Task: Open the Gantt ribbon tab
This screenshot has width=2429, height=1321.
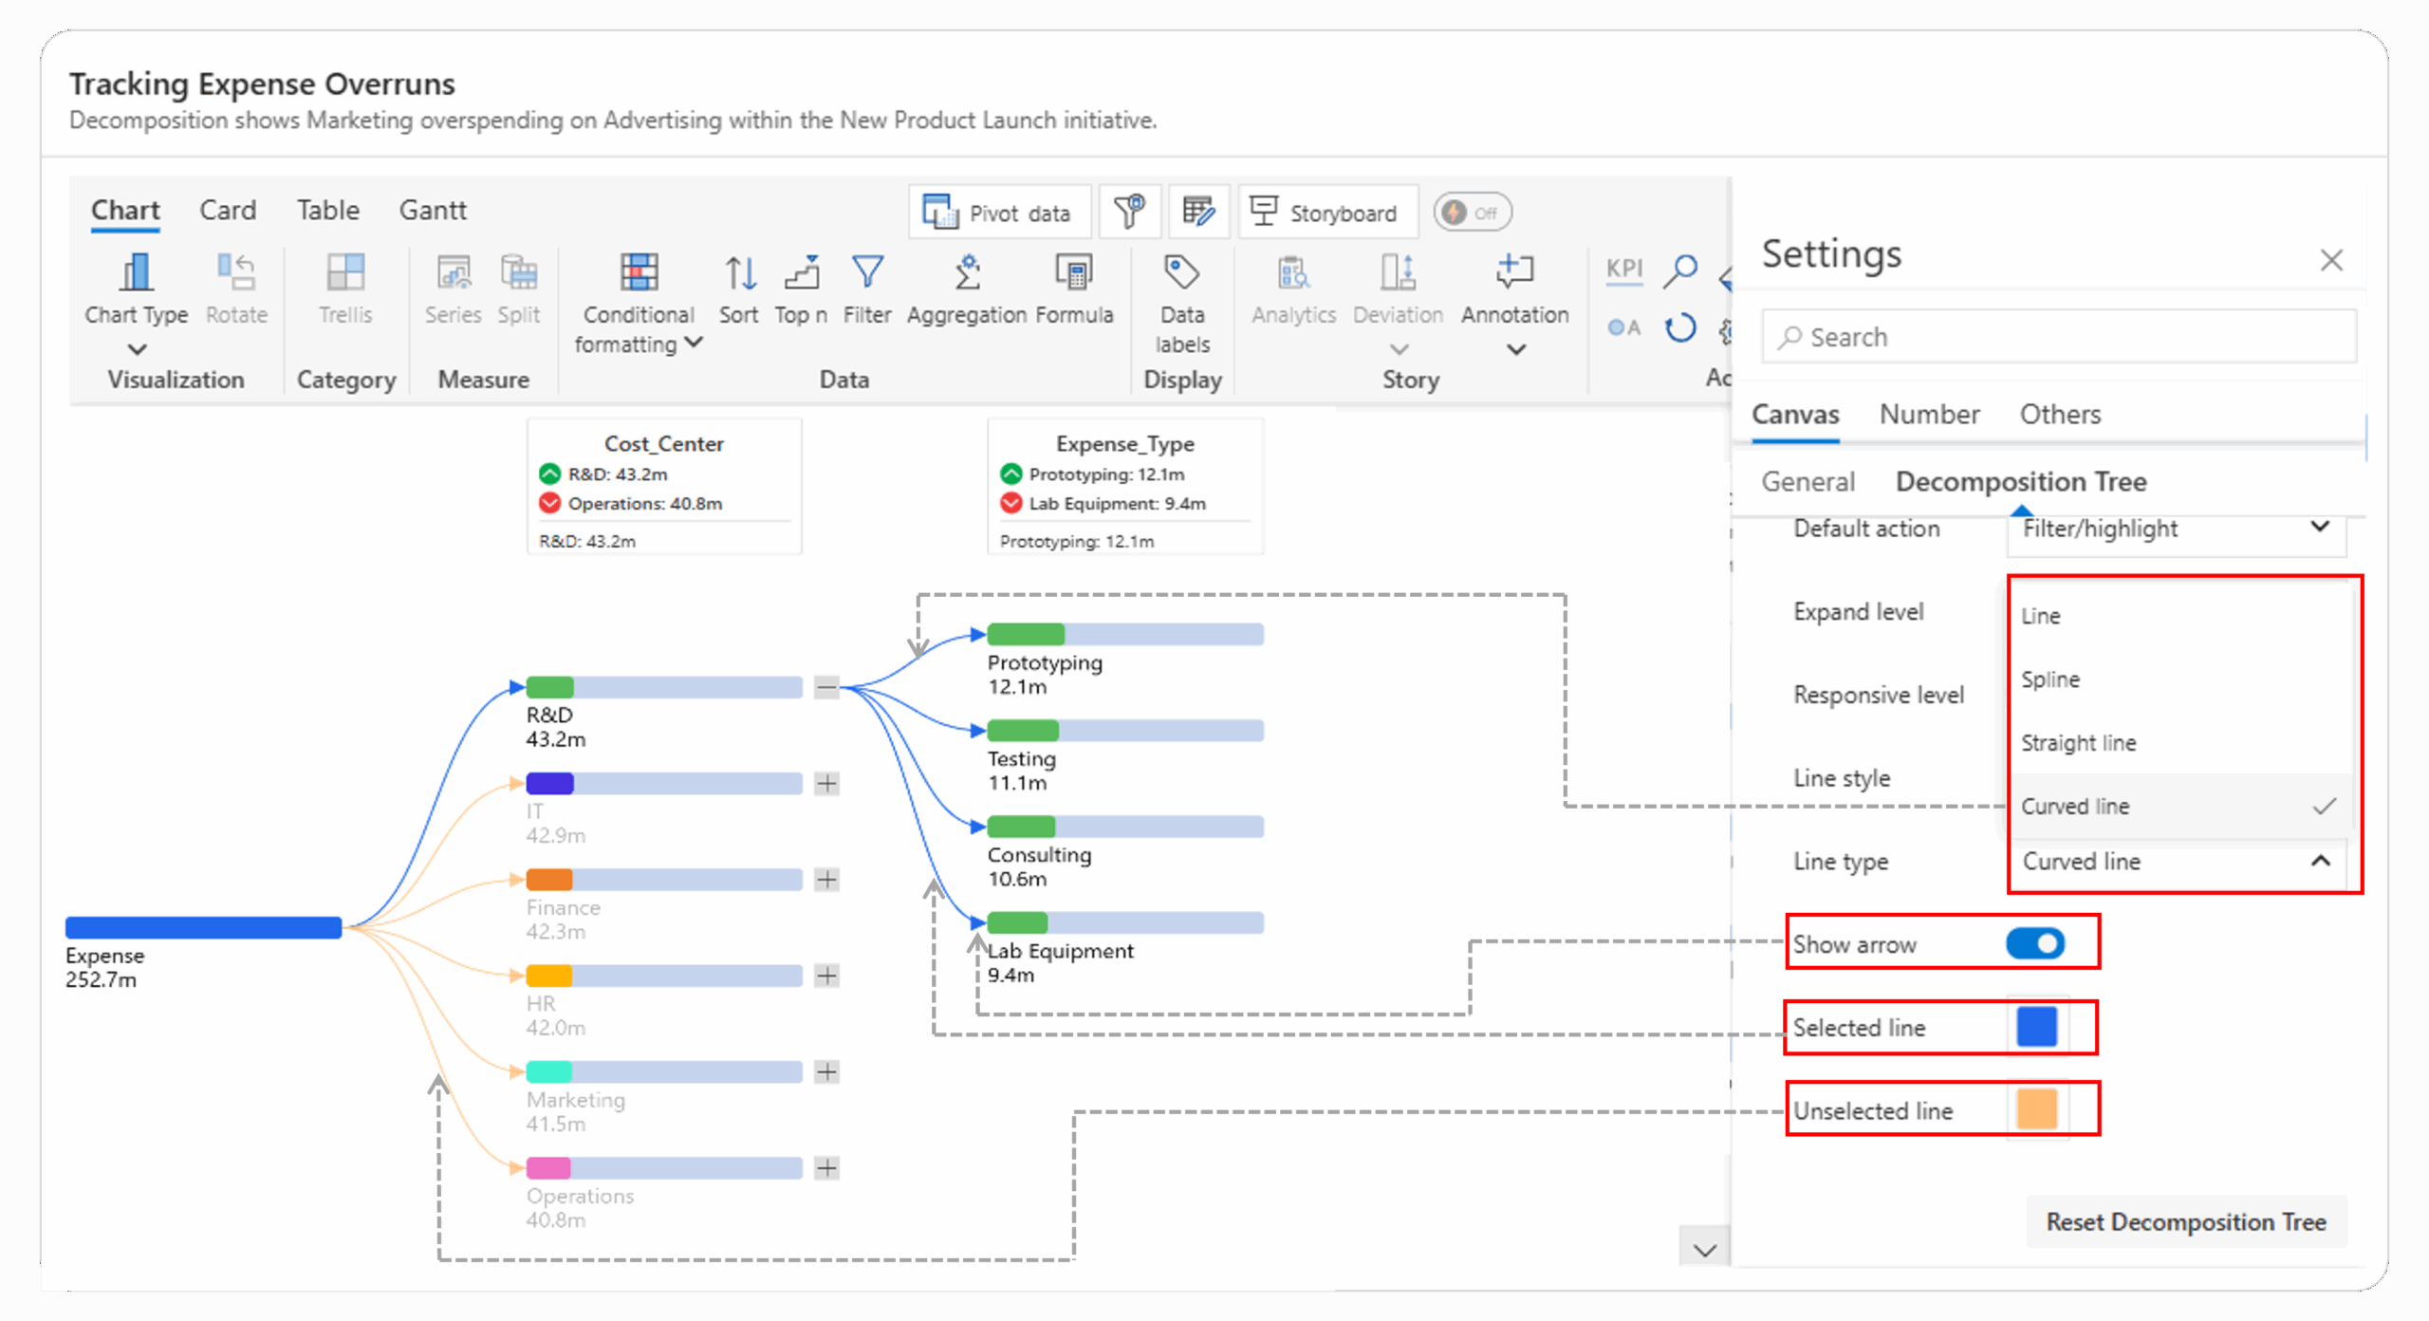Action: 433,210
